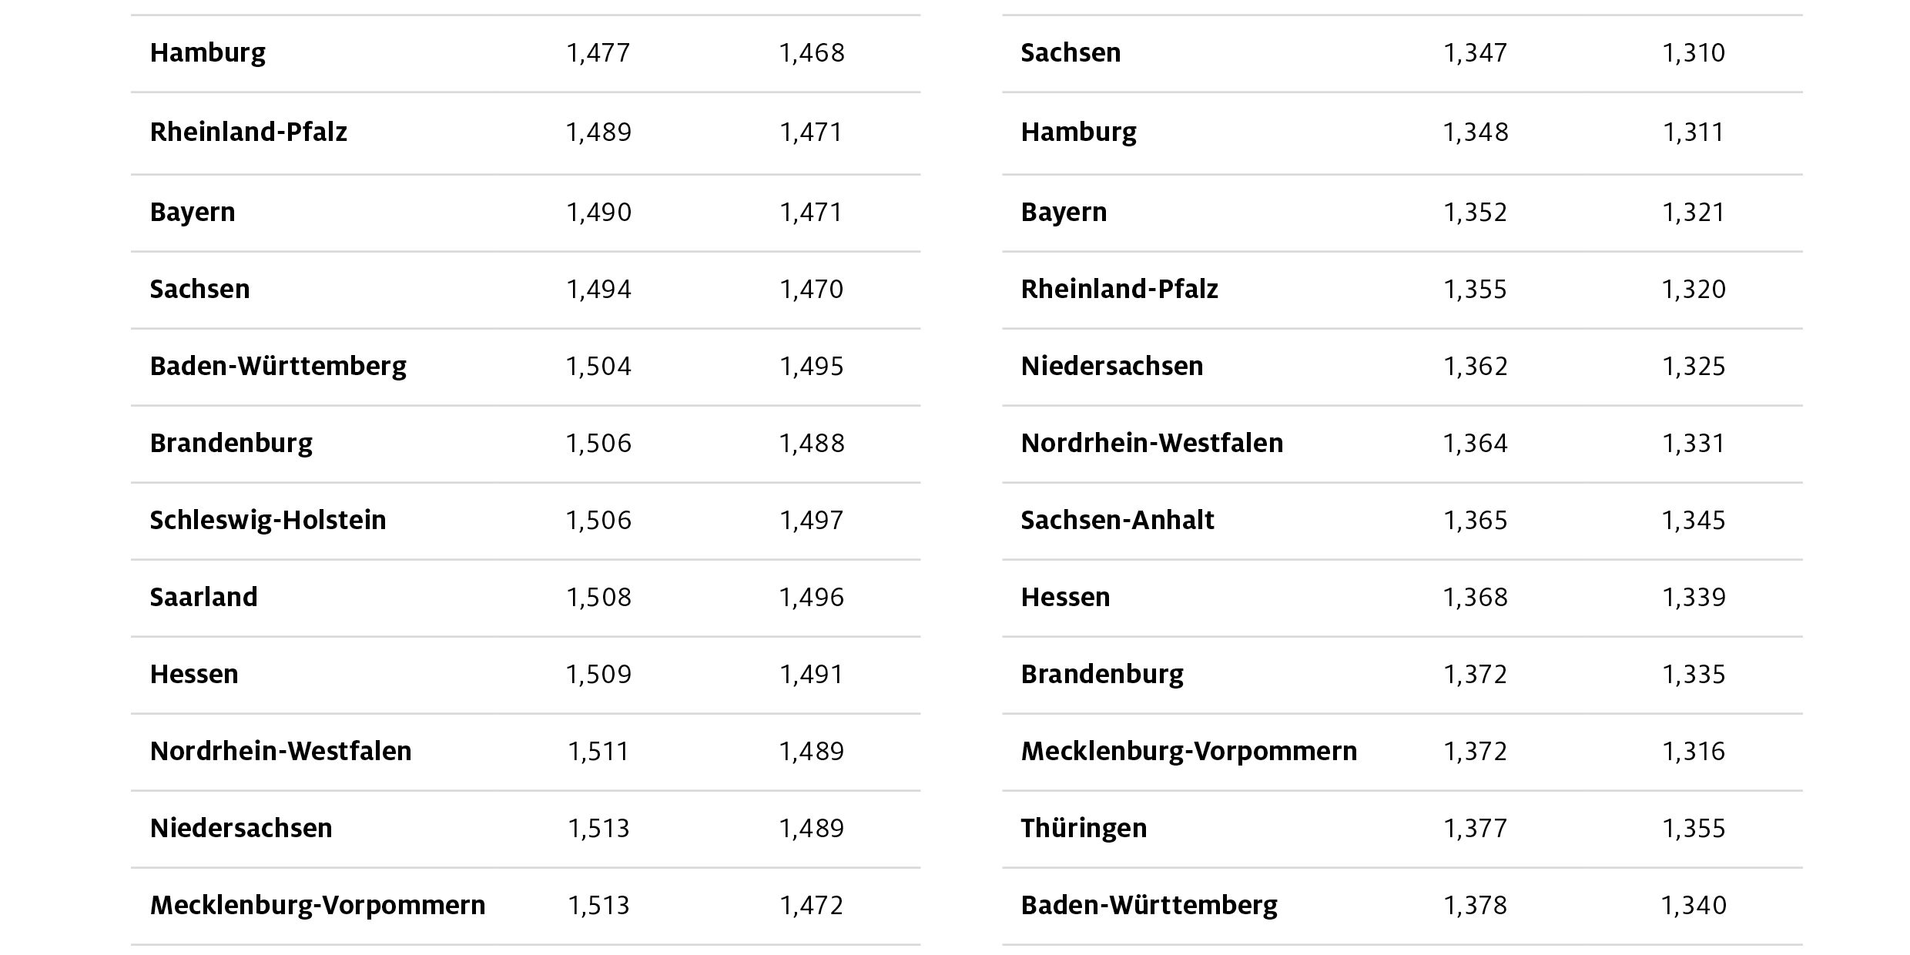Select the value 1,339 in Hessen row

pyautogui.click(x=1693, y=598)
